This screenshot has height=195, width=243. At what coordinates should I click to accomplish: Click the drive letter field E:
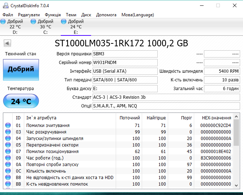coord(125,89)
